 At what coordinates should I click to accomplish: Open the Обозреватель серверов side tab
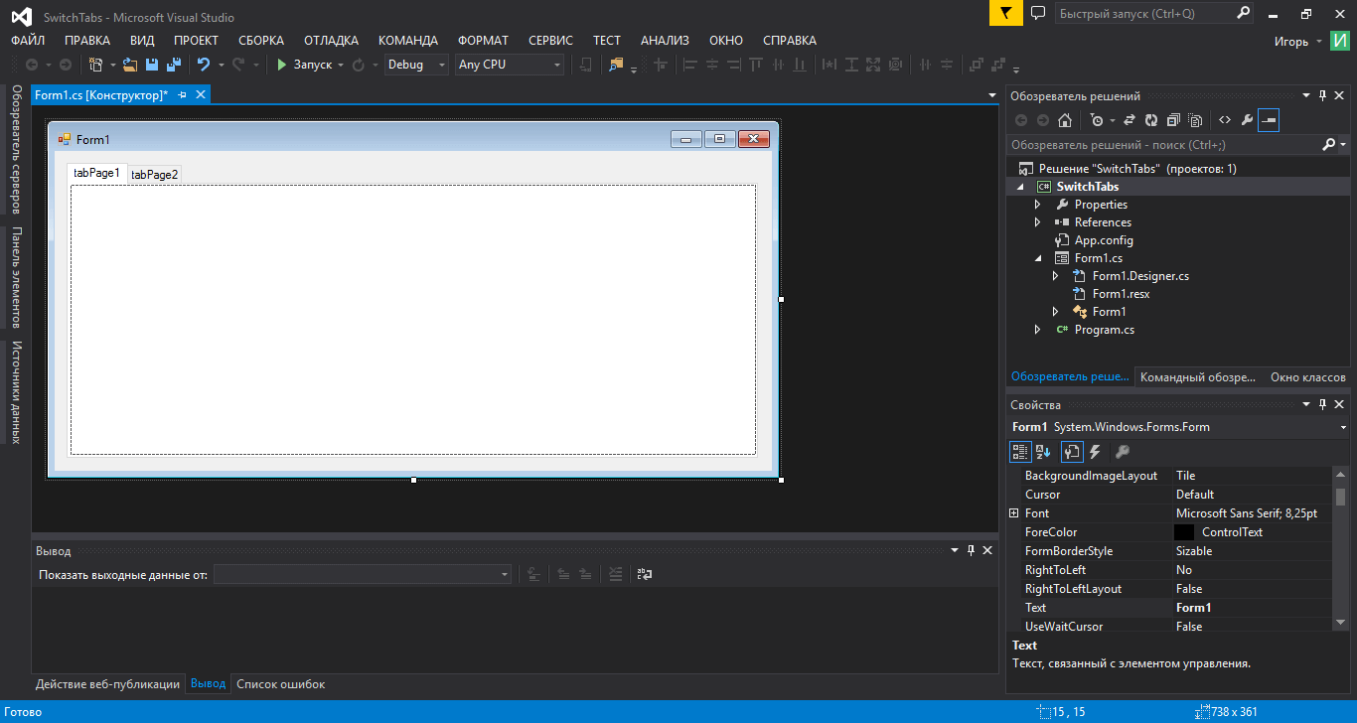click(x=16, y=149)
